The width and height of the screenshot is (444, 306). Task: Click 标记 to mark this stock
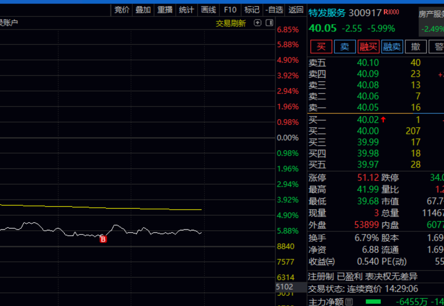coord(252,10)
